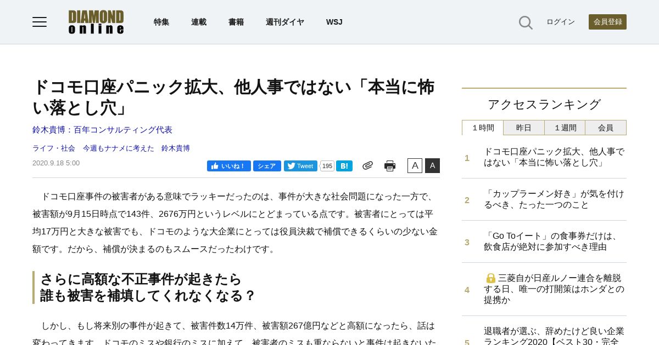
Task: Open ranking 4 三菱自が日産ルノー article
Action: coord(554,289)
